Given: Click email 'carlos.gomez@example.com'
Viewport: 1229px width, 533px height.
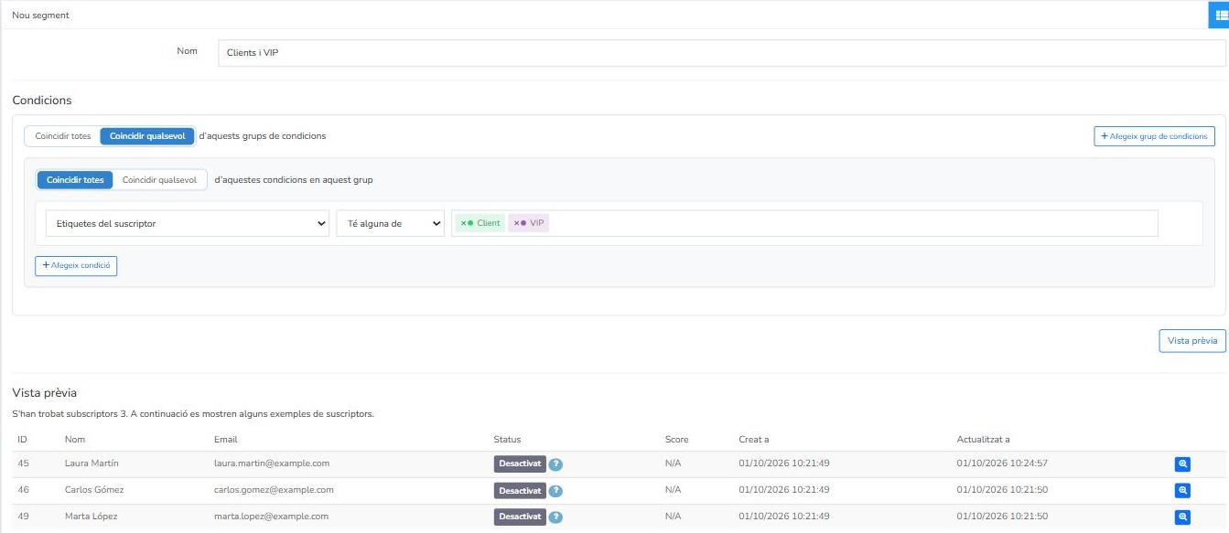Looking at the screenshot, I should pyautogui.click(x=274, y=490).
